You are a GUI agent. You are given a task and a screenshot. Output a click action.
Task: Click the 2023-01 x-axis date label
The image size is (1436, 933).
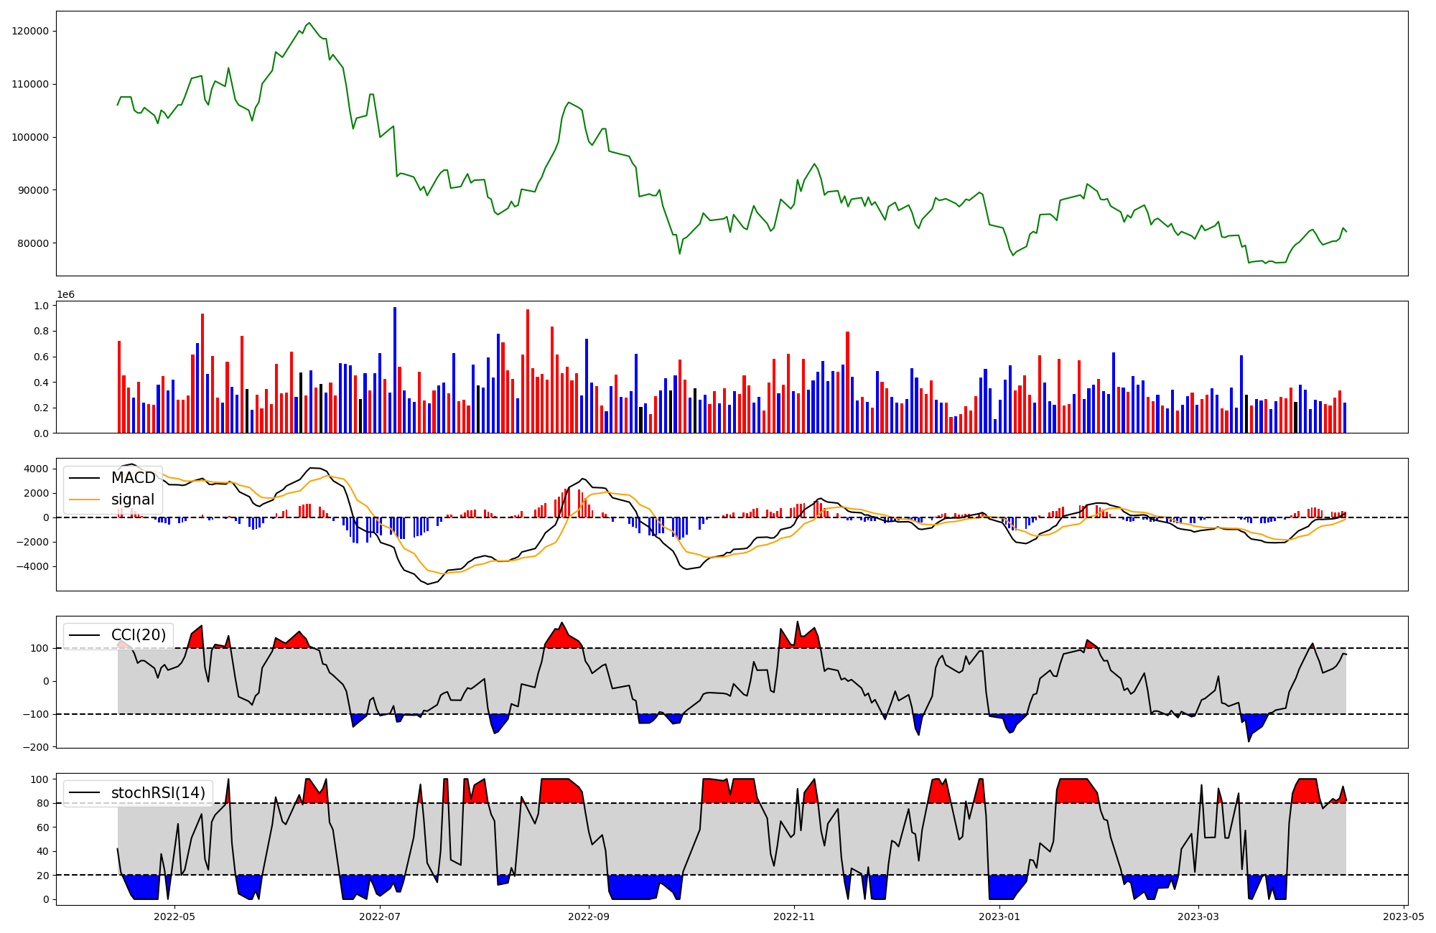point(999,916)
